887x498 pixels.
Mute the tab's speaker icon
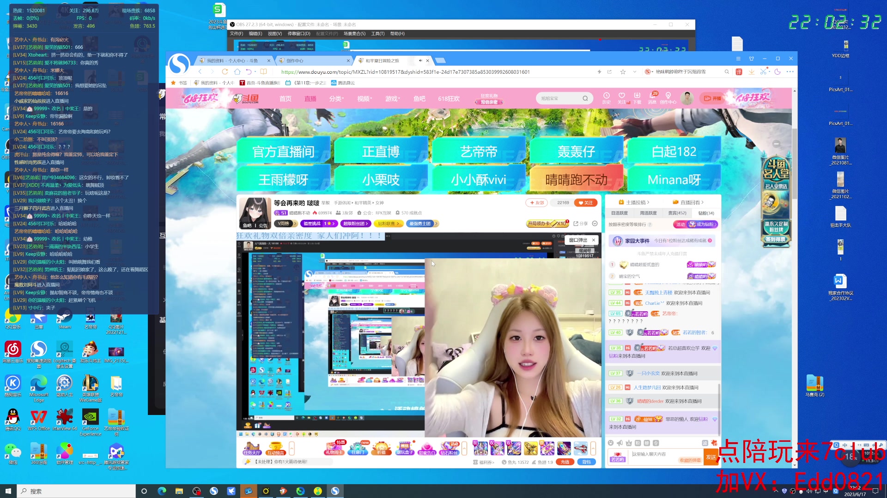tap(420, 60)
